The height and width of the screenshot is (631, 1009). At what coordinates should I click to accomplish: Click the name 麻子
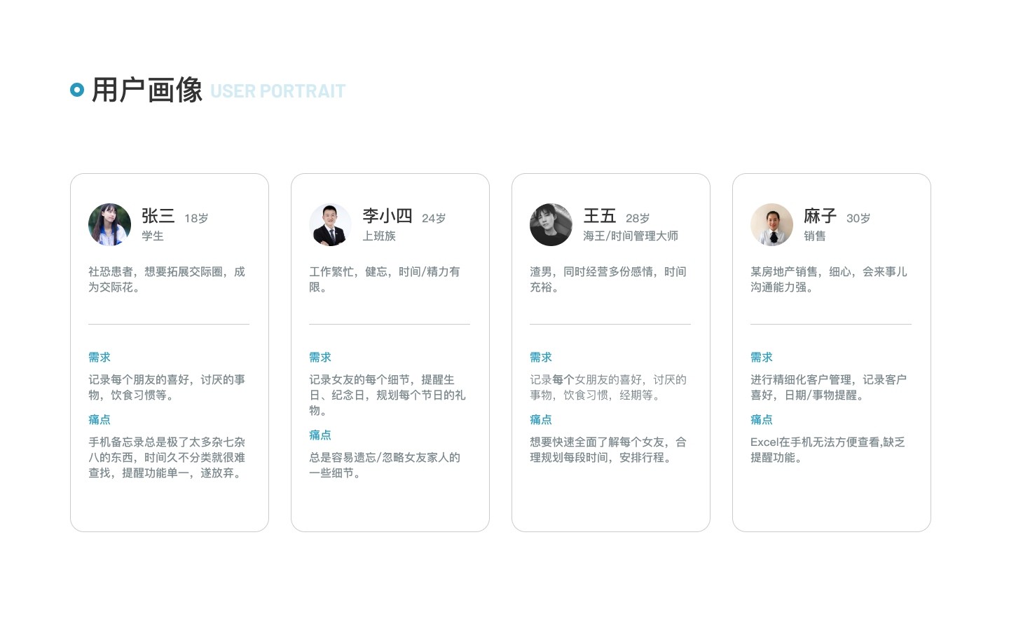[820, 216]
